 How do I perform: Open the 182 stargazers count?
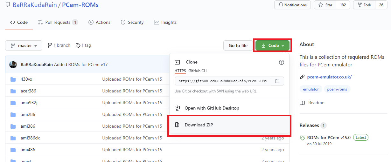[343, 5]
